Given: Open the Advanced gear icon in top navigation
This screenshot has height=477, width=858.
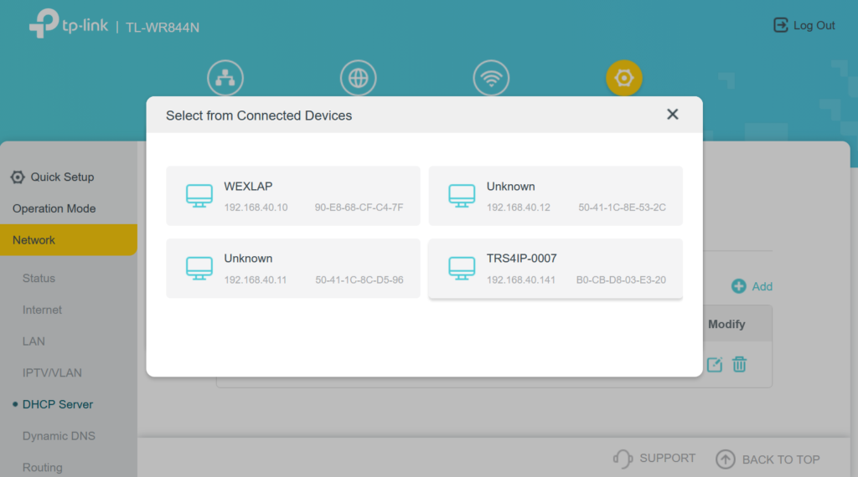Looking at the screenshot, I should [x=623, y=78].
